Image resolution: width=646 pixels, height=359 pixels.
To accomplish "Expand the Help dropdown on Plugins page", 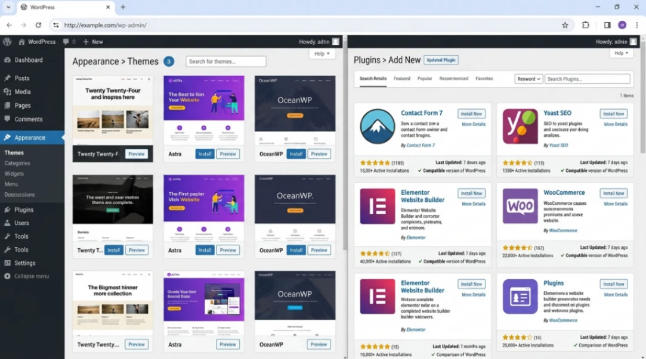I will [621, 53].
